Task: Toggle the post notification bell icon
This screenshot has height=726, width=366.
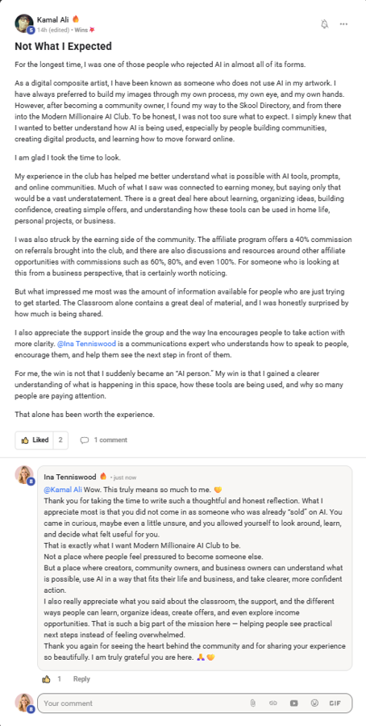Action: pyautogui.click(x=324, y=24)
